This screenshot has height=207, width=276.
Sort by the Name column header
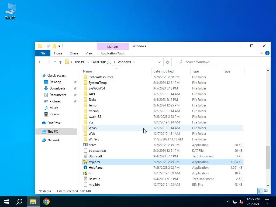click(x=87, y=71)
